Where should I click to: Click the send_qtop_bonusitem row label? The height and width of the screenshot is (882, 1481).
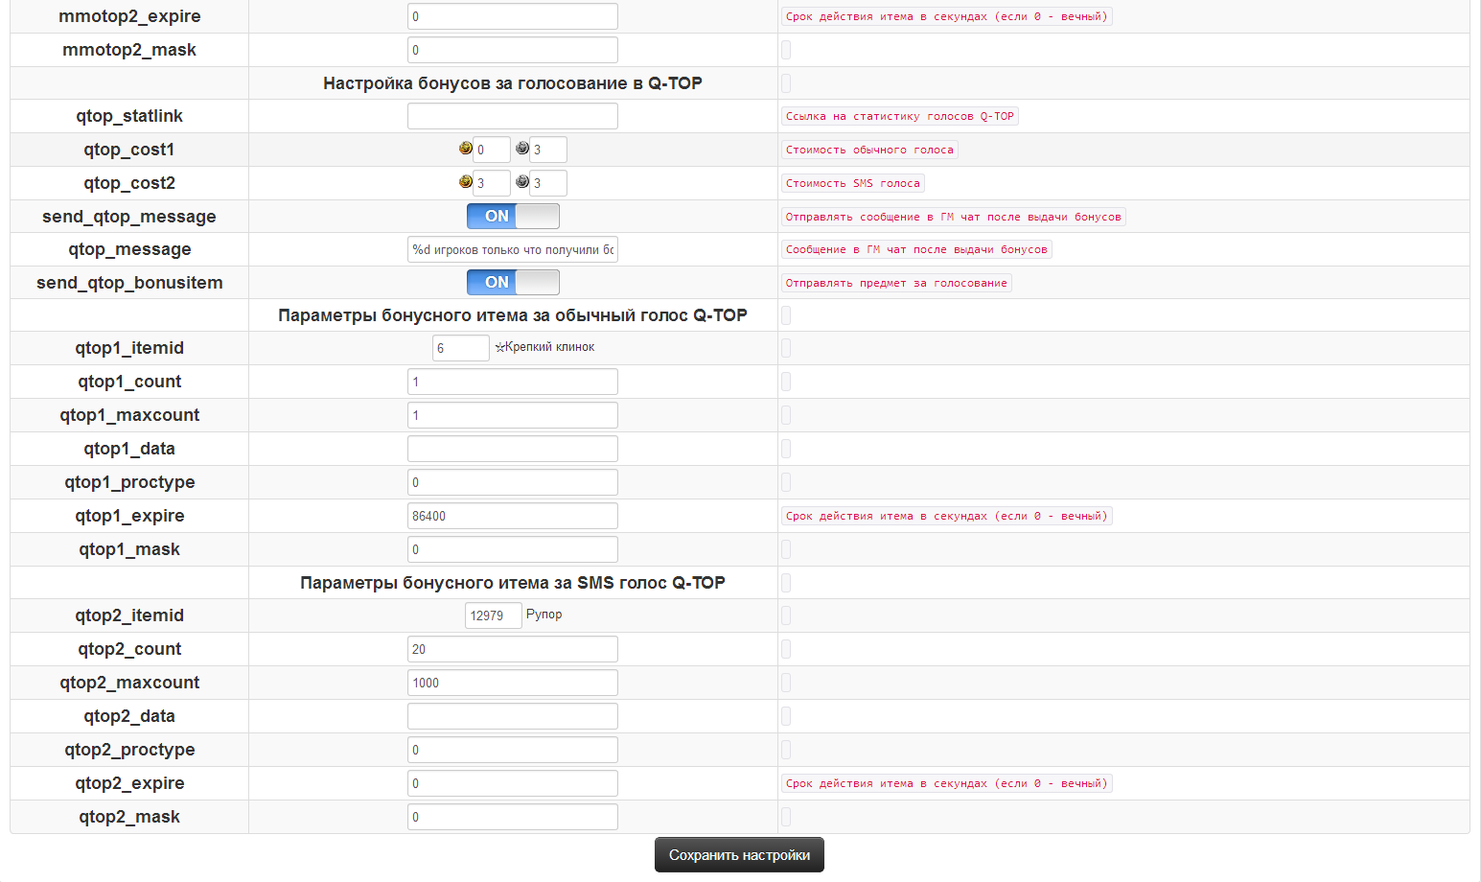pos(129,283)
